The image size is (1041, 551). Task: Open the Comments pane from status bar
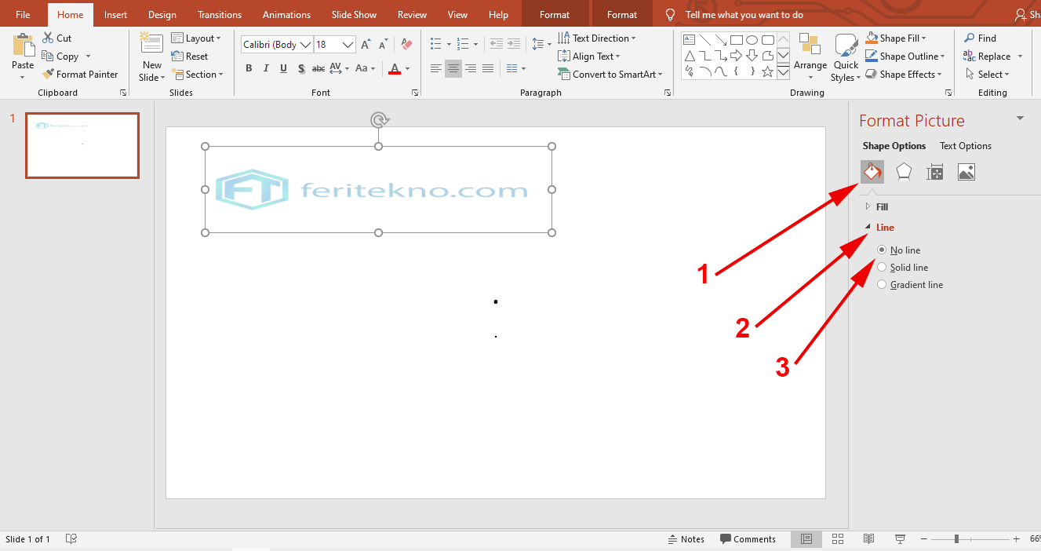point(748,539)
